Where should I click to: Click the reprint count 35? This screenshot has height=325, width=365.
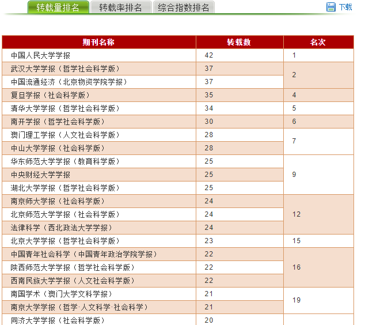(209, 95)
